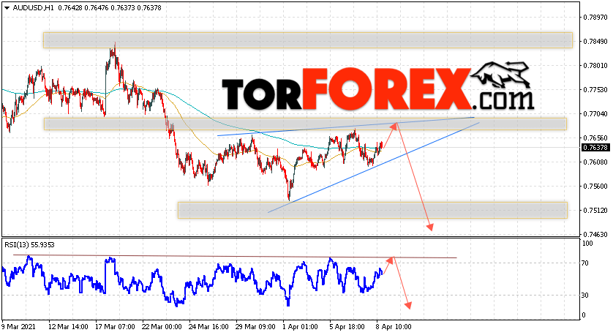Click the 29 Mar 09:00 time label
Image resolution: width=613 pixels, height=335 pixels.
(256, 327)
